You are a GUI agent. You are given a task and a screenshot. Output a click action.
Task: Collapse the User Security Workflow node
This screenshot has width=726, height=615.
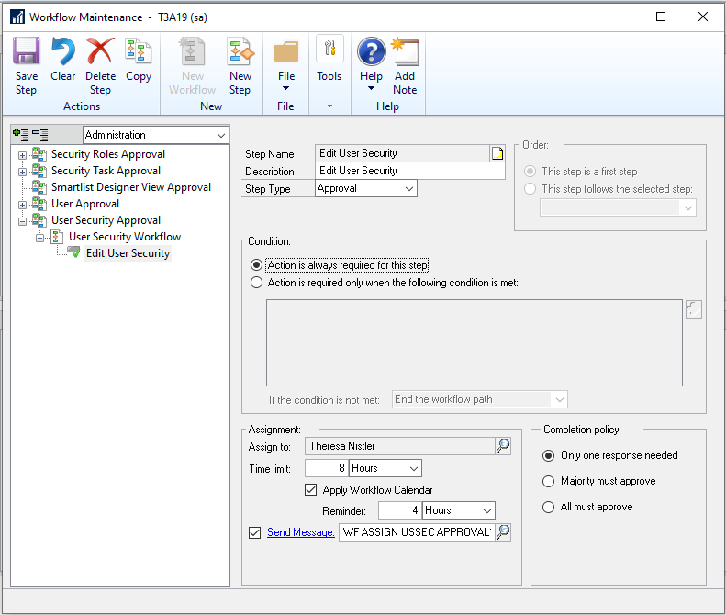click(39, 238)
